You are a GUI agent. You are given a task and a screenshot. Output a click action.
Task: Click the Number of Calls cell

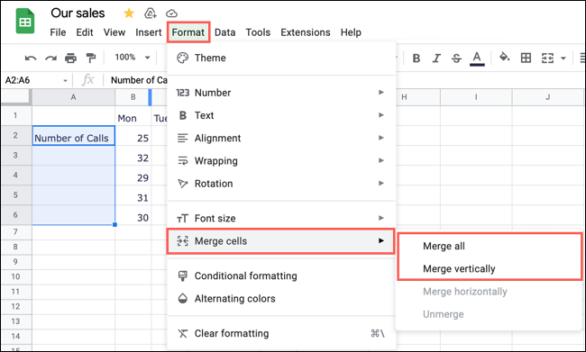point(73,136)
